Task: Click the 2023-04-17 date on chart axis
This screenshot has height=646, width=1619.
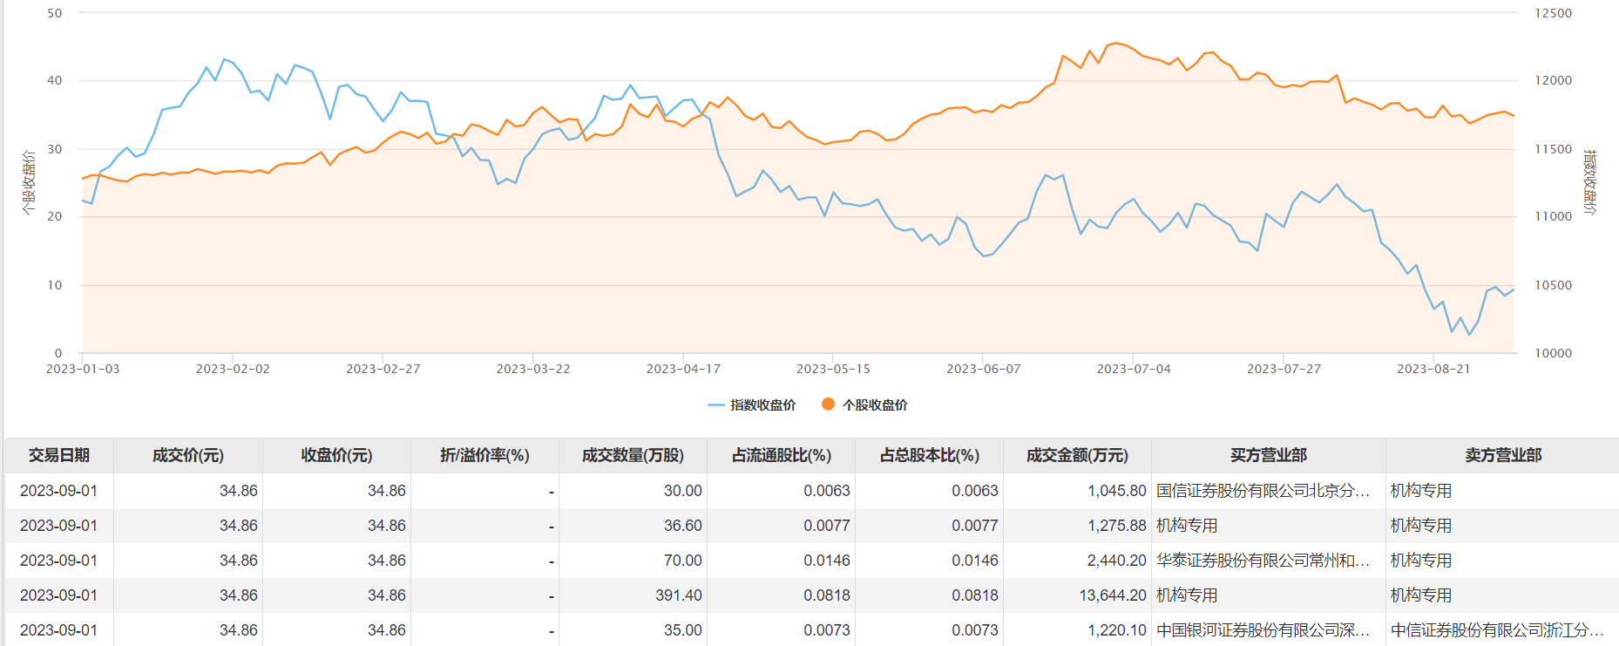Action: (x=683, y=369)
